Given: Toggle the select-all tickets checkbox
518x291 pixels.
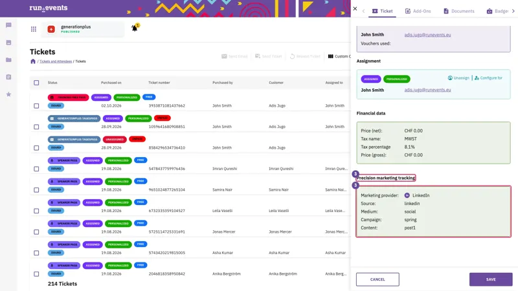Looking at the screenshot, I should (36, 83).
